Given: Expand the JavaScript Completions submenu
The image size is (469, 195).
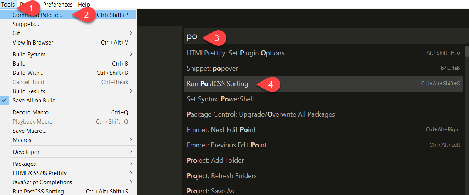Looking at the screenshot, I should [131, 182].
